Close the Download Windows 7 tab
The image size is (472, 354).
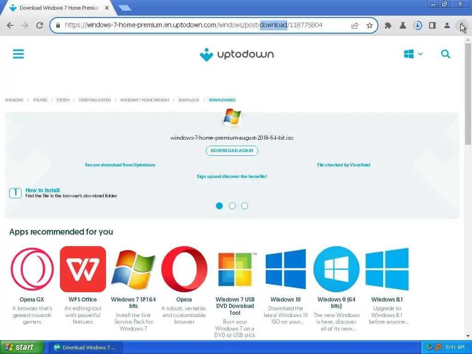pos(107,8)
